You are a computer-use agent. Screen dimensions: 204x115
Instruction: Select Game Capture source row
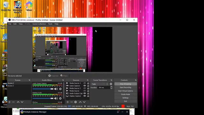(x=77, y=86)
